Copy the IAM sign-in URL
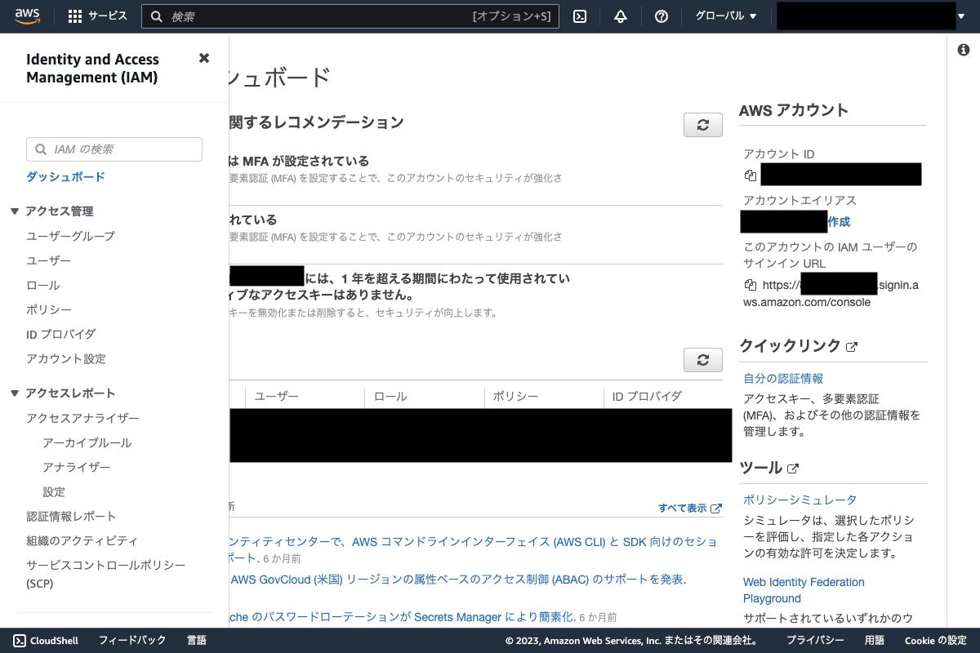 [750, 285]
